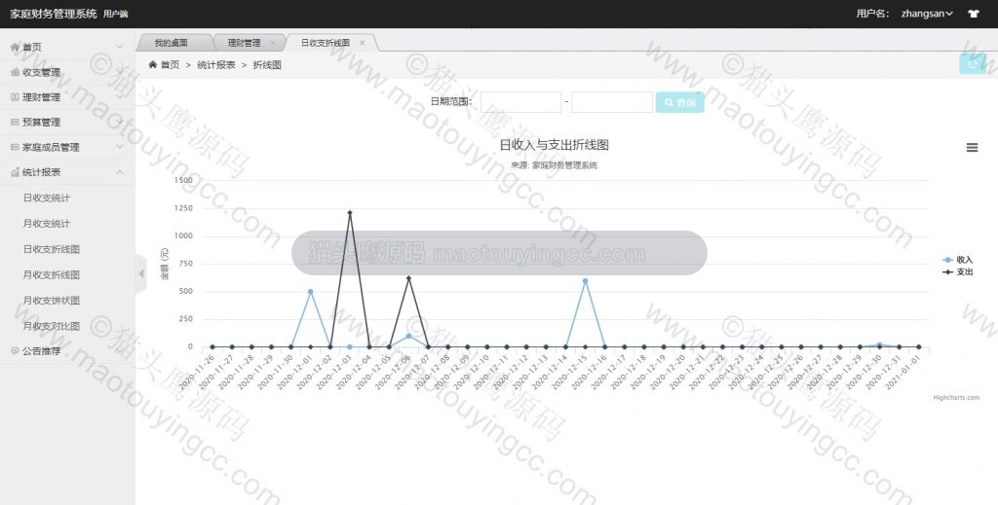
Task: Click the 查询 search button
Action: [x=679, y=102]
